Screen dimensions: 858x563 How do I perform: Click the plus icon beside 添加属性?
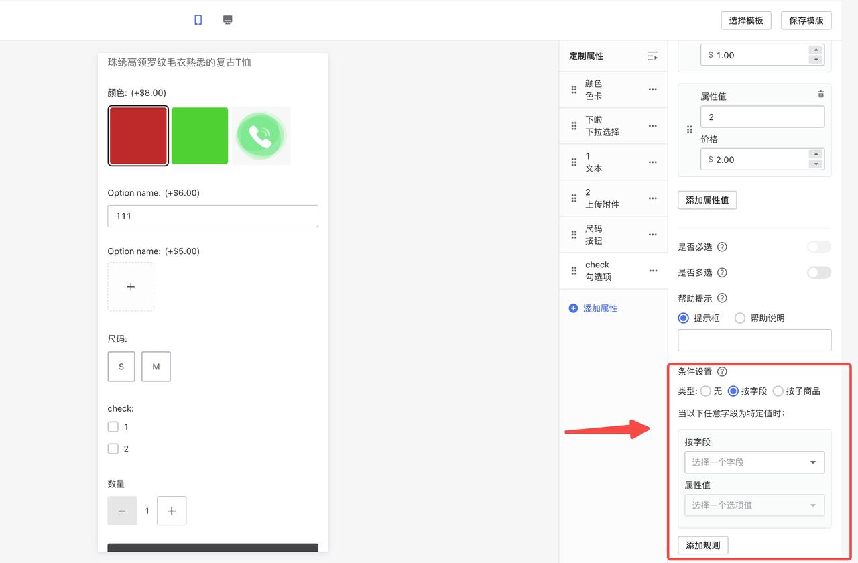[x=573, y=308]
